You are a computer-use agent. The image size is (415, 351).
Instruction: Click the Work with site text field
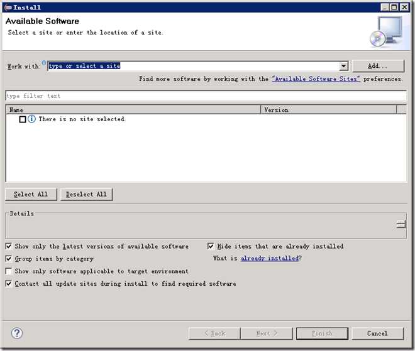point(193,66)
